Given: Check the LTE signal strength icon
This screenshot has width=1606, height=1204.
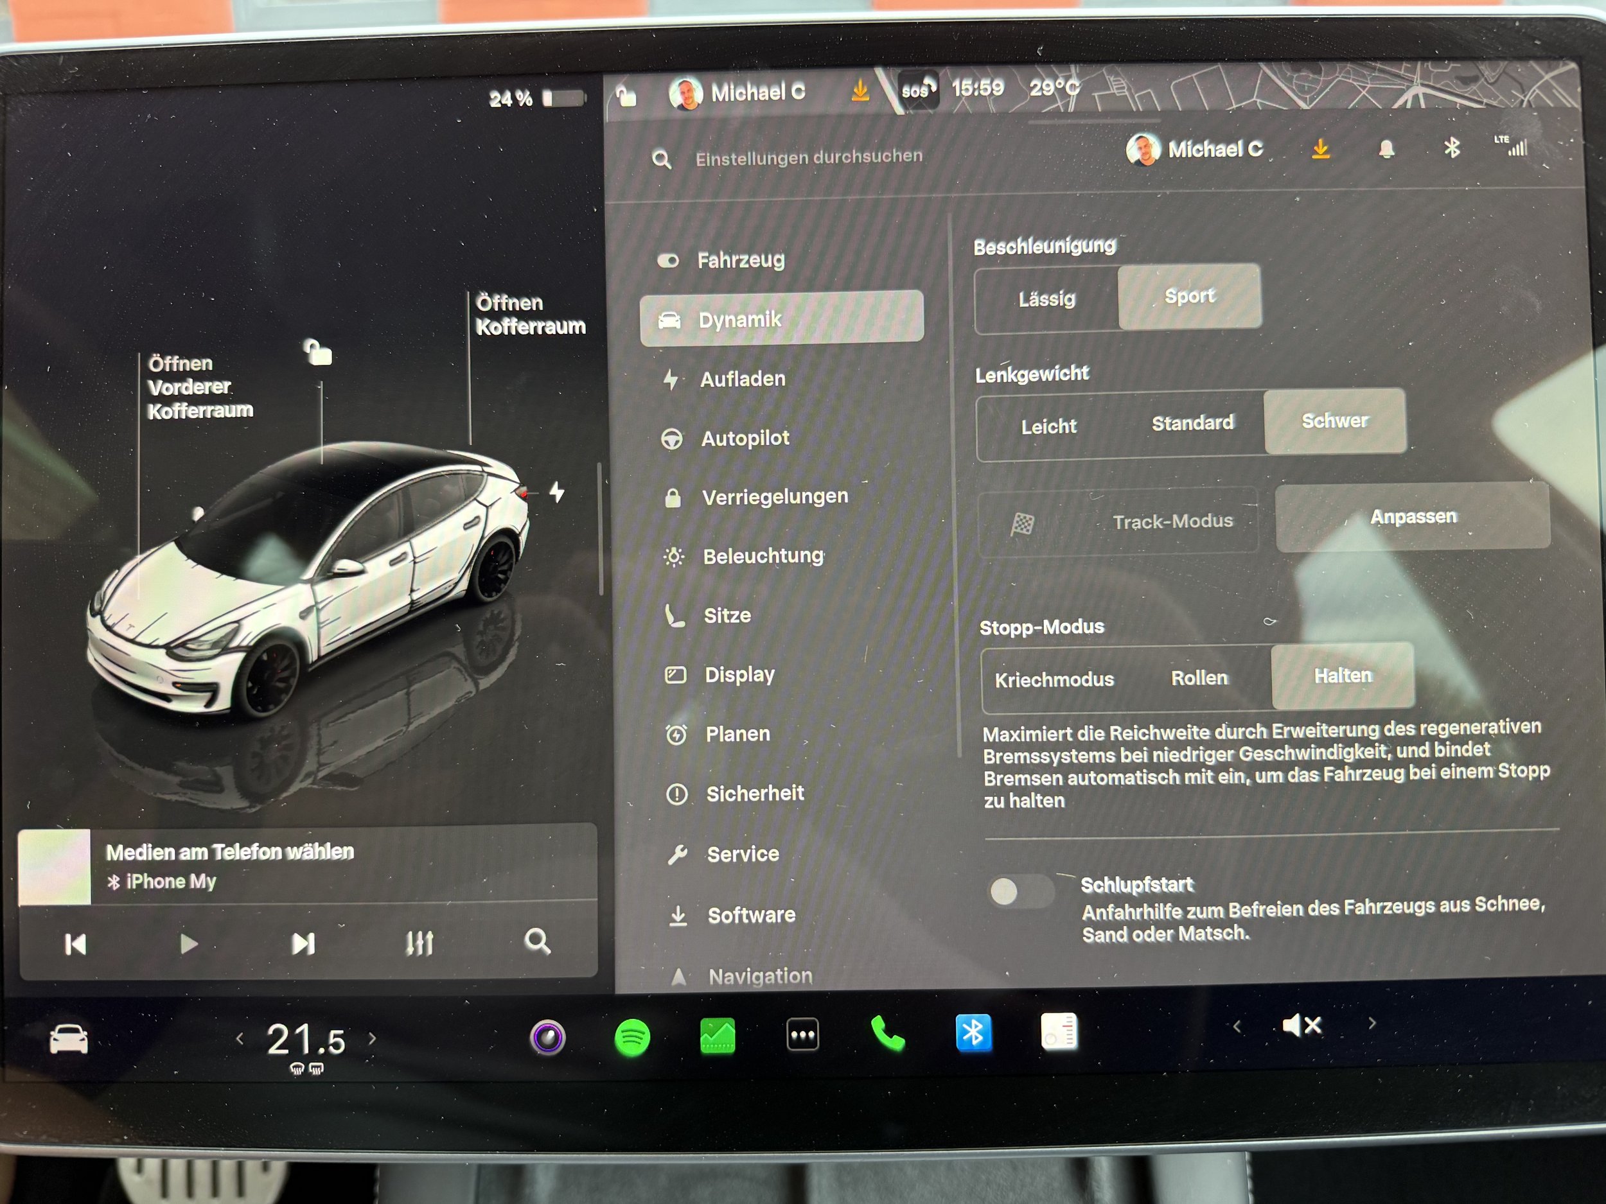Looking at the screenshot, I should (1512, 146).
